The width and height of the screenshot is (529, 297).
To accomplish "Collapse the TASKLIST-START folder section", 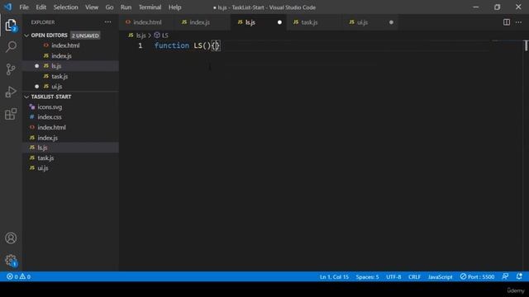I will point(26,97).
